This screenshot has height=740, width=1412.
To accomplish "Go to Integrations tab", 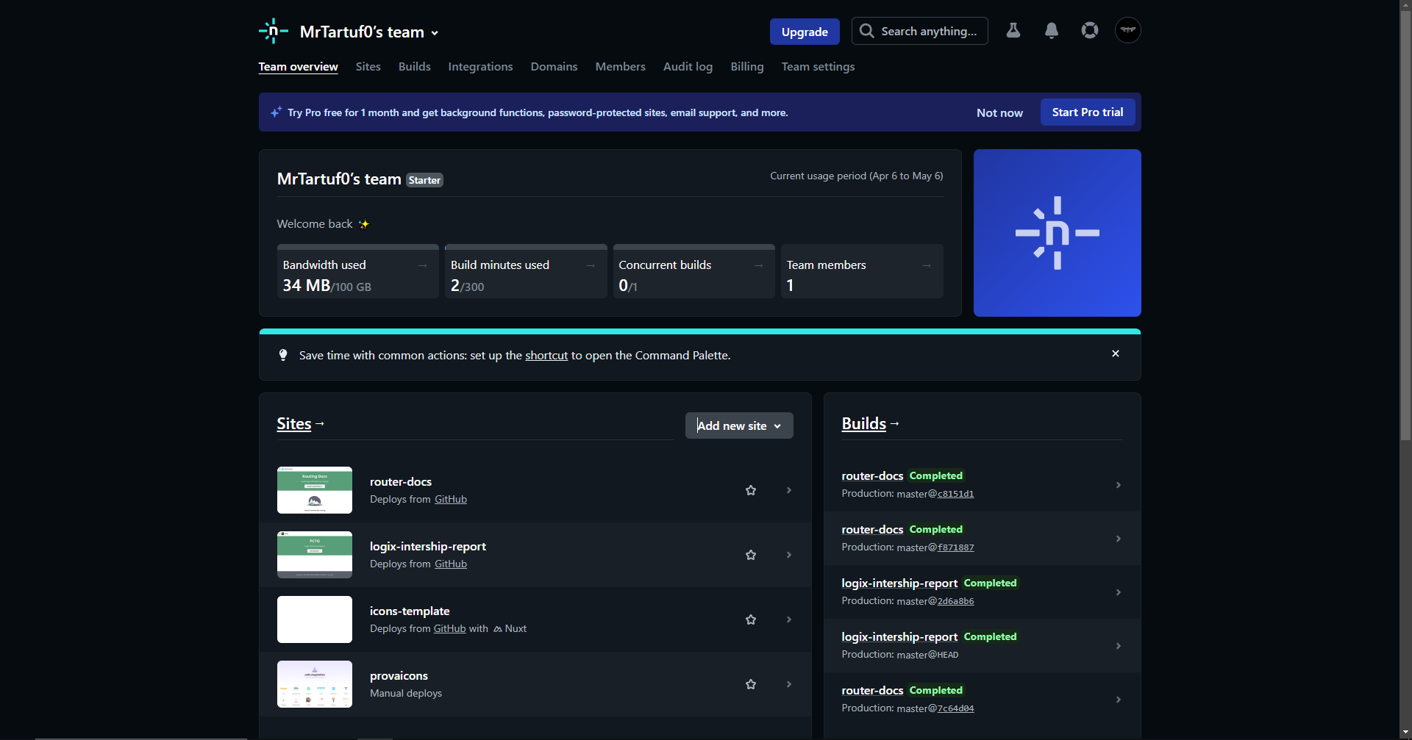I will [481, 67].
